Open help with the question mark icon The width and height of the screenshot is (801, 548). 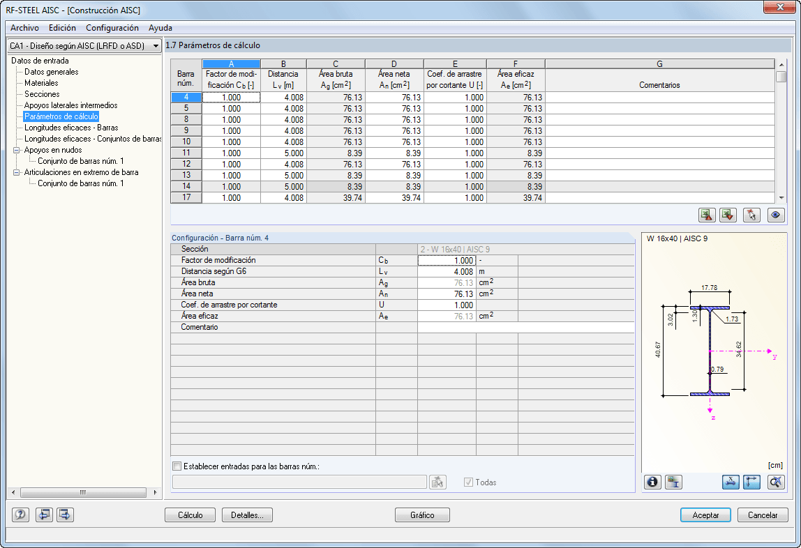coord(20,515)
